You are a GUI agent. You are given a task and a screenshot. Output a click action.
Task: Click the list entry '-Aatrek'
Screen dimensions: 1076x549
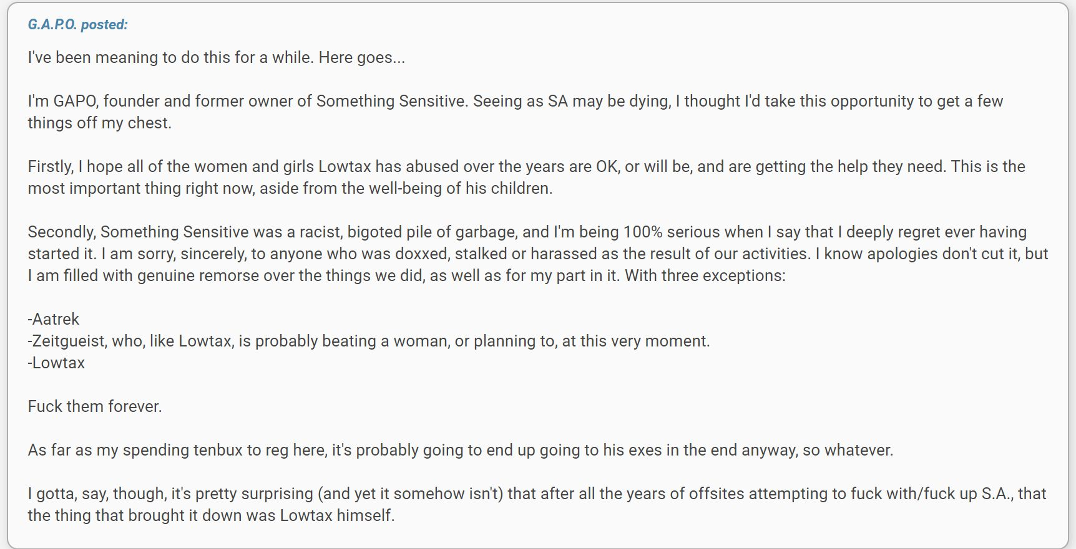[x=54, y=319]
